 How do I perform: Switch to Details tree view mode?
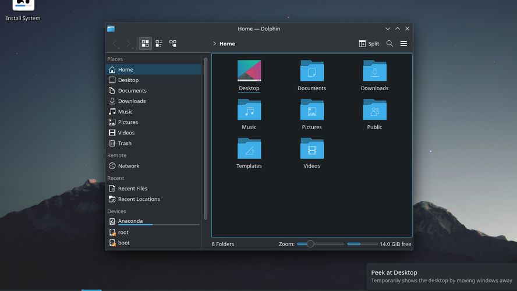(173, 44)
